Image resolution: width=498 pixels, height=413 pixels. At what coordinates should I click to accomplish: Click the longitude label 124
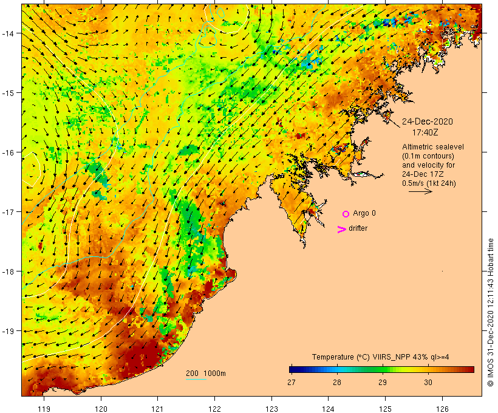point(329,409)
